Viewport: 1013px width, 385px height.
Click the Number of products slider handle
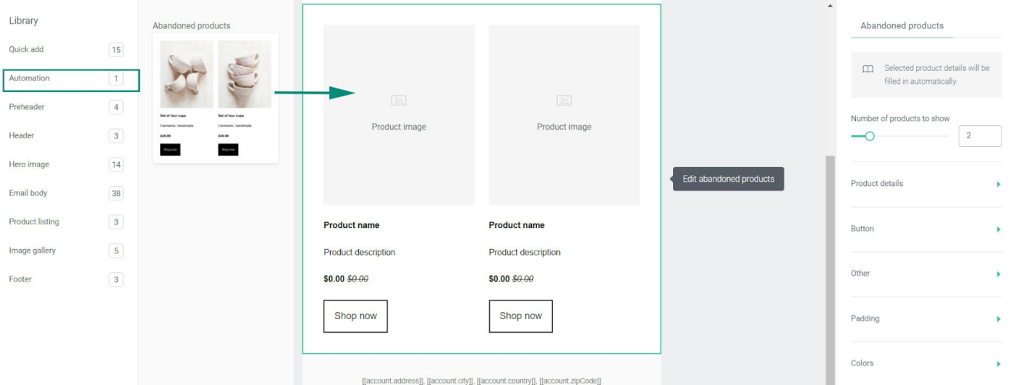pyautogui.click(x=870, y=136)
